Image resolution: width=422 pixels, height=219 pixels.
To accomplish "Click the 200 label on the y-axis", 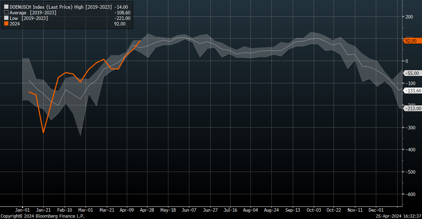I will click(x=409, y=17).
